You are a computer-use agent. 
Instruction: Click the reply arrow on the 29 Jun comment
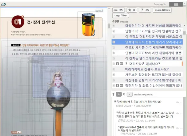tap(177, 128)
